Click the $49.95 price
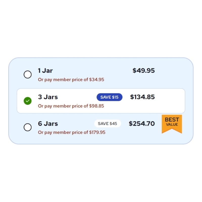Screen dimensions: 202x202 point(144,71)
